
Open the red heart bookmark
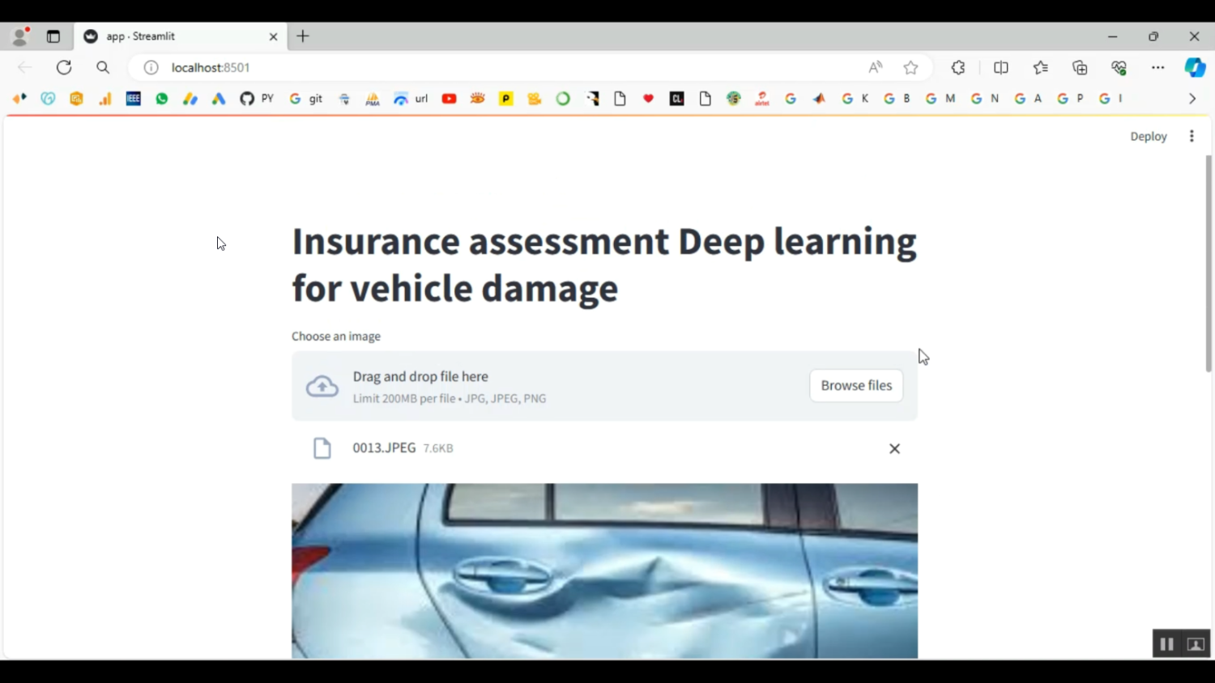pyautogui.click(x=648, y=99)
